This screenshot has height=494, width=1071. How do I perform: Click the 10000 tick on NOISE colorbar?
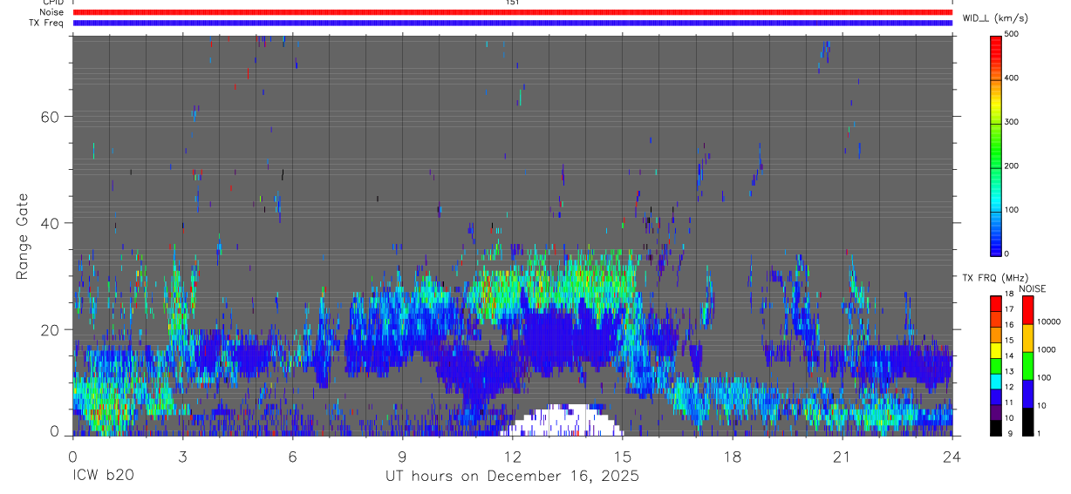(x=1048, y=321)
